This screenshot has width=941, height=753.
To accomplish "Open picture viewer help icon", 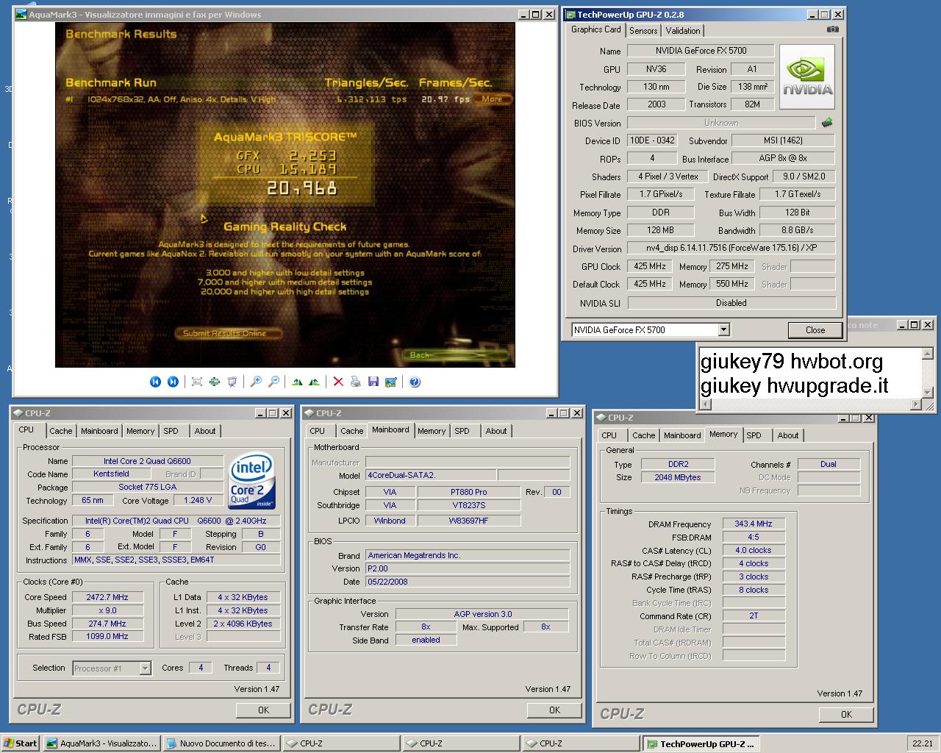I will [x=415, y=382].
